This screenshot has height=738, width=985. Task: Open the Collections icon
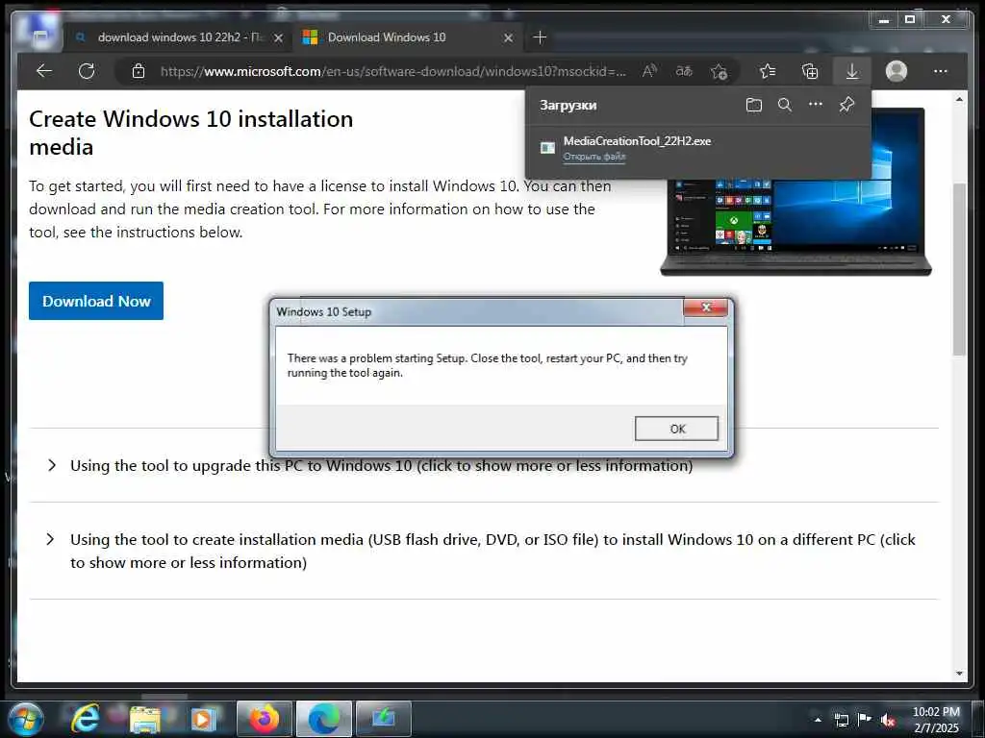(x=810, y=71)
